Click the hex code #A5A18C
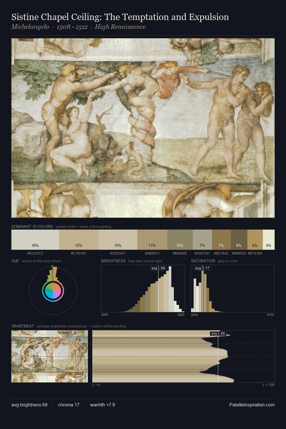 click(x=202, y=253)
